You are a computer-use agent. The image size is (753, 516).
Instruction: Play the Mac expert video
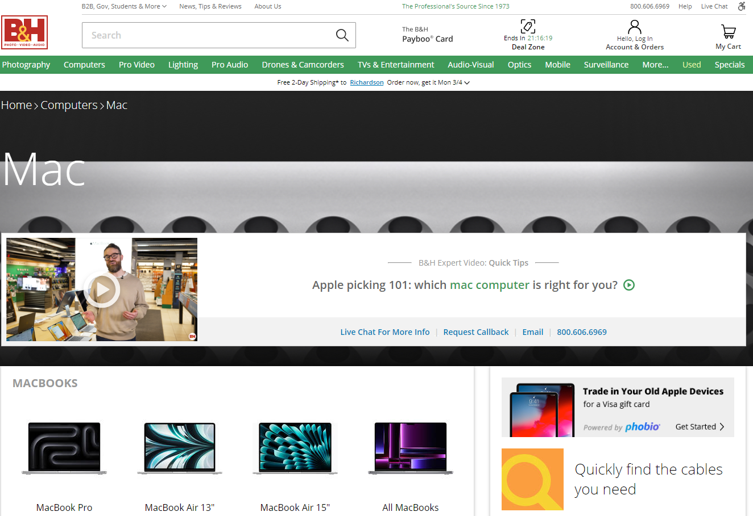(102, 290)
